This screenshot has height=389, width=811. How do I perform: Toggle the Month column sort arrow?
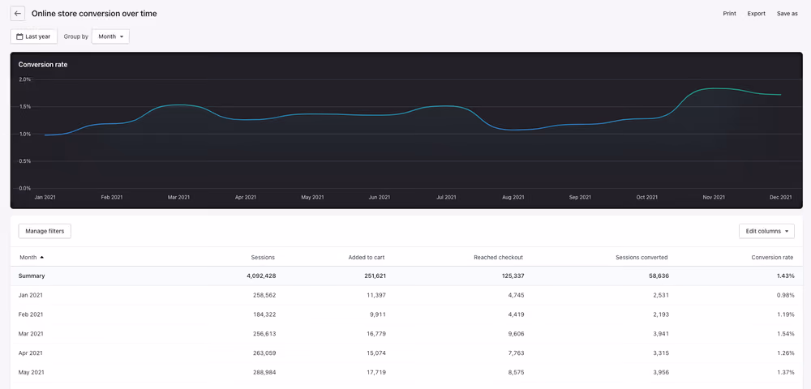click(x=42, y=257)
